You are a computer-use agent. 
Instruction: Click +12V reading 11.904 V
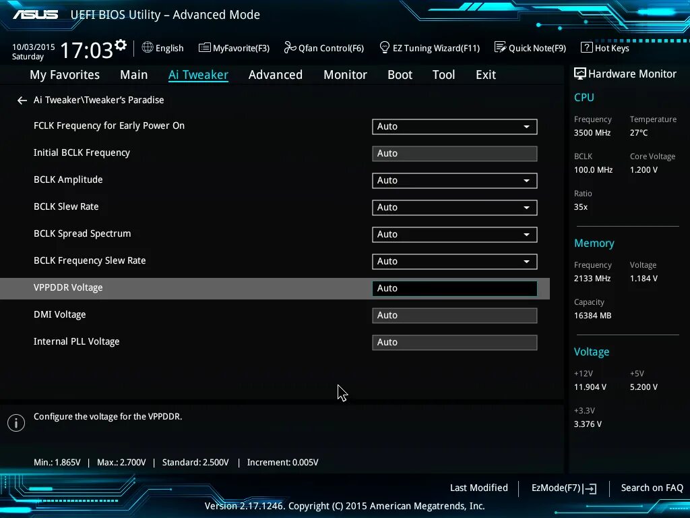pyautogui.click(x=590, y=387)
